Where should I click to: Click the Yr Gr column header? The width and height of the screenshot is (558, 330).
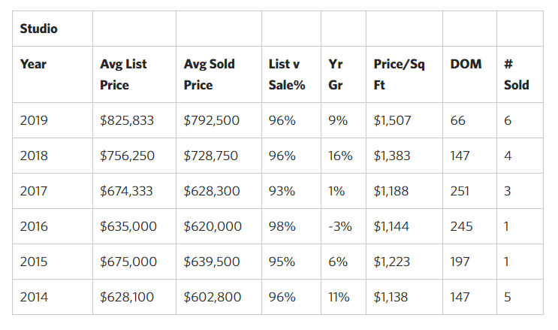[336, 74]
